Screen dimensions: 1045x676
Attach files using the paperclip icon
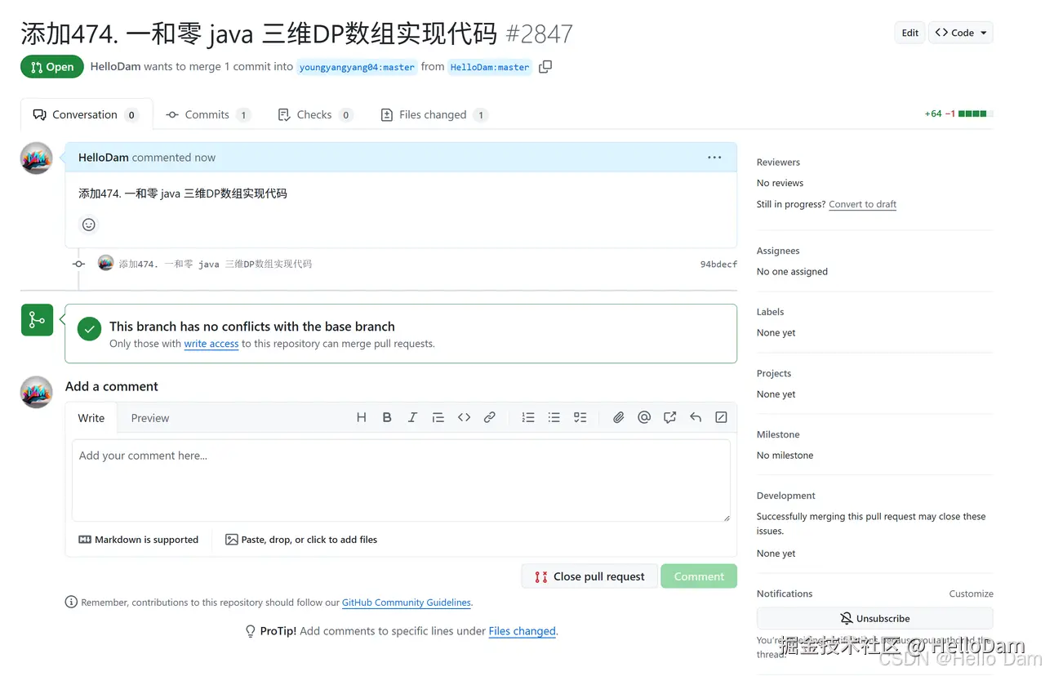point(619,417)
